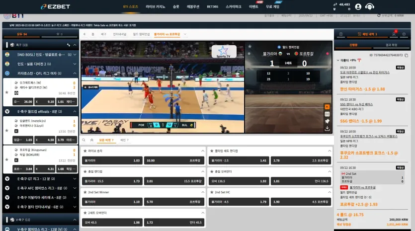Open the account icon with red badge

394,34
